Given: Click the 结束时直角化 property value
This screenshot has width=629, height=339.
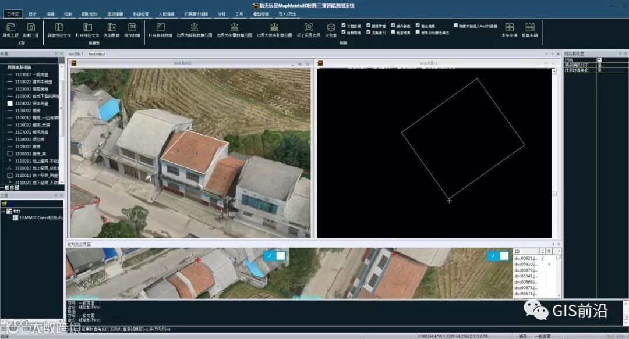Looking at the screenshot, I should [x=612, y=70].
